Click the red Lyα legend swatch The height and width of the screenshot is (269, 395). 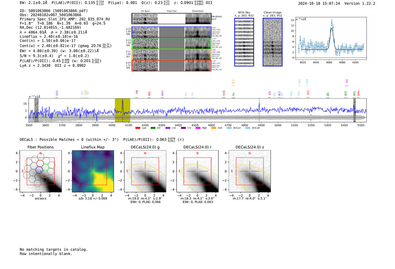(138, 128)
